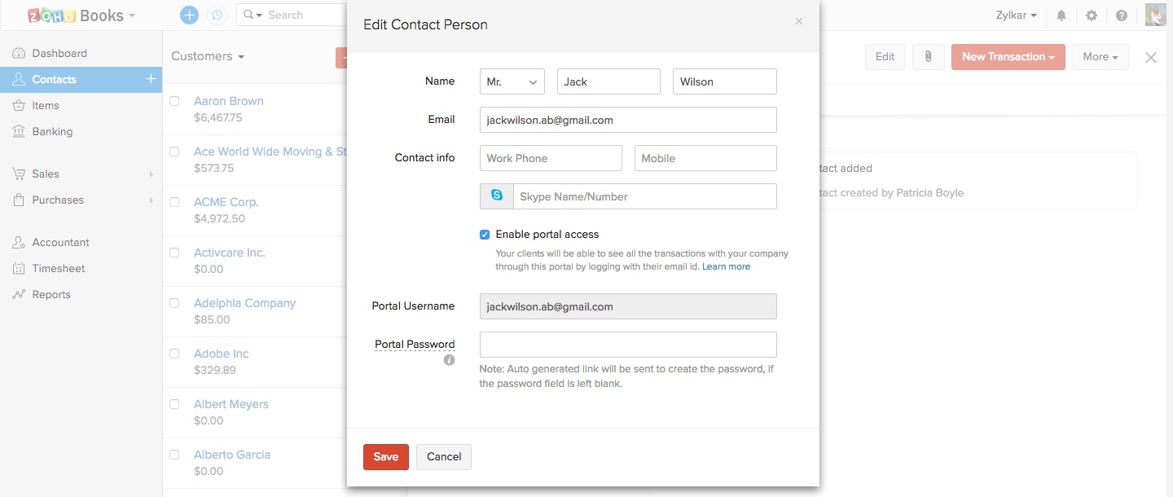The width and height of the screenshot is (1173, 497).
Task: Open the settings gear icon
Action: 1092,15
